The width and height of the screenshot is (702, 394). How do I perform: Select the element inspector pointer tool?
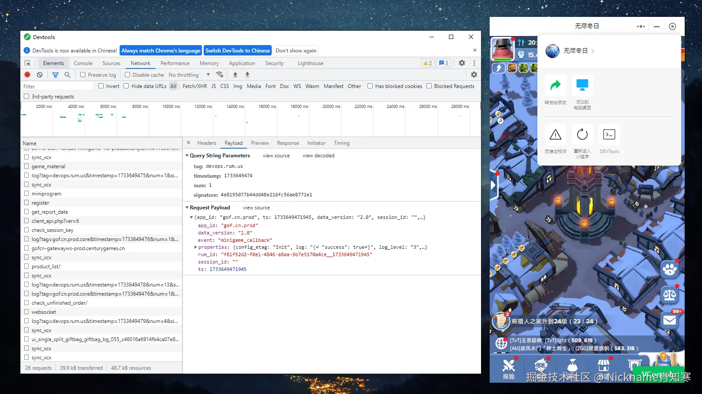coord(28,63)
